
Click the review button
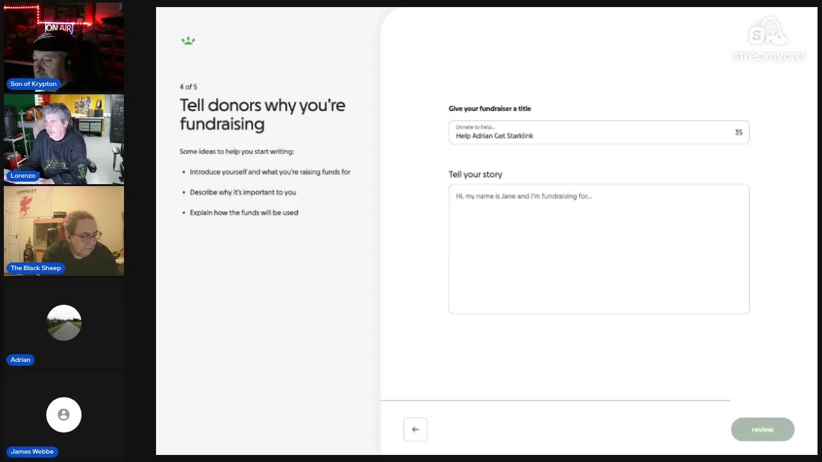762,429
